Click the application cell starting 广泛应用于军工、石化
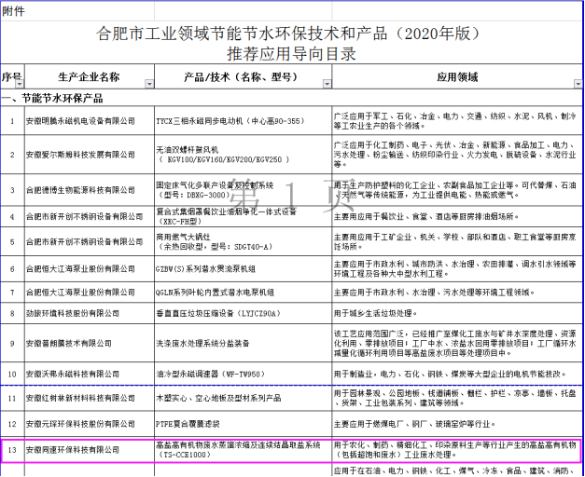 (457, 121)
